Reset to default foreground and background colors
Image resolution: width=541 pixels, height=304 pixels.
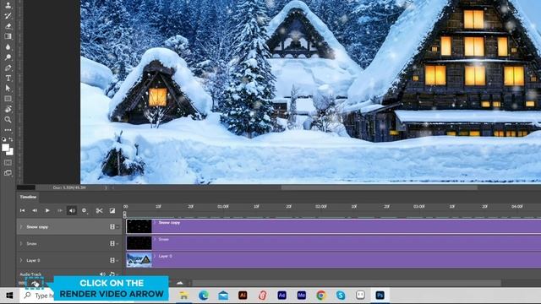[3, 139]
